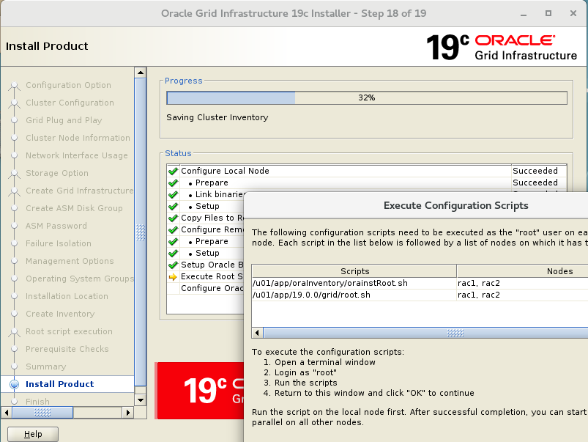This screenshot has height=442, width=588.
Task: Click the Install Product step bullet icon
Action: (x=14, y=384)
